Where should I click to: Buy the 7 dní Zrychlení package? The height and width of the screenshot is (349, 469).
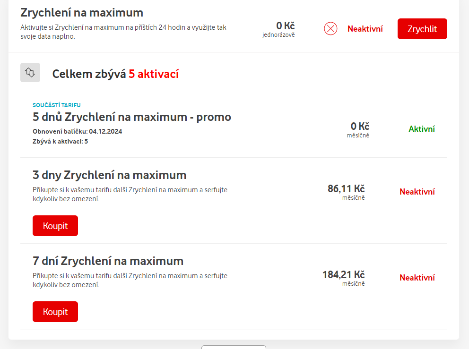pos(55,312)
